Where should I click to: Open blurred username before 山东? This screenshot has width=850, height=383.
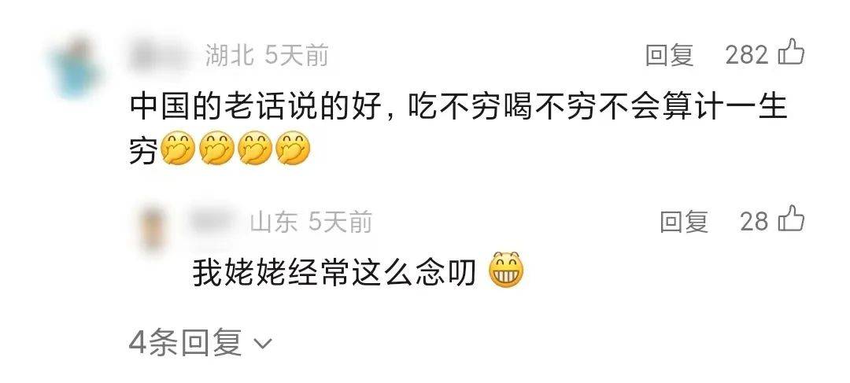point(215,221)
